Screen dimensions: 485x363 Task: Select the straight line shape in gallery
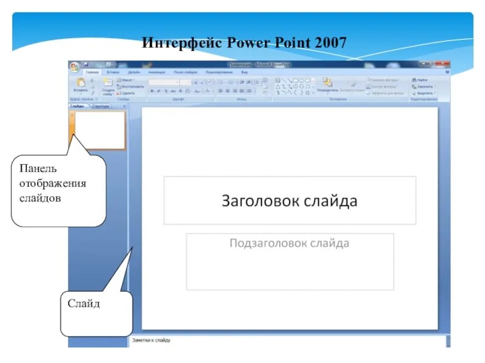[x=284, y=80]
